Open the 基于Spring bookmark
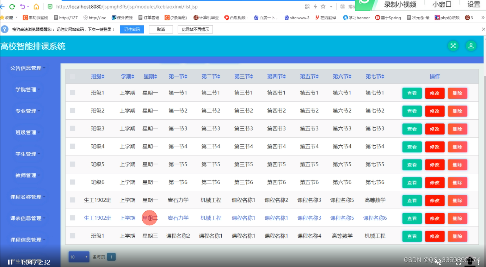Image resolution: width=486 pixels, height=267 pixels. (388, 18)
